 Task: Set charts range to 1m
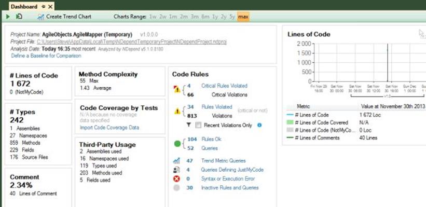(173, 17)
